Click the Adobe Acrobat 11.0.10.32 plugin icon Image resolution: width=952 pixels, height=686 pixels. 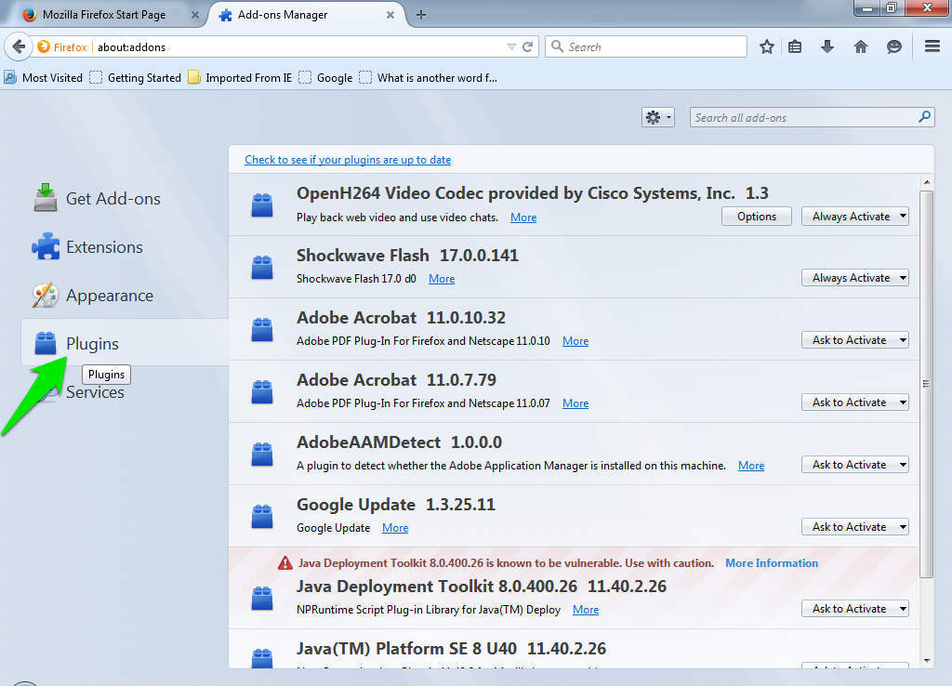tap(262, 330)
